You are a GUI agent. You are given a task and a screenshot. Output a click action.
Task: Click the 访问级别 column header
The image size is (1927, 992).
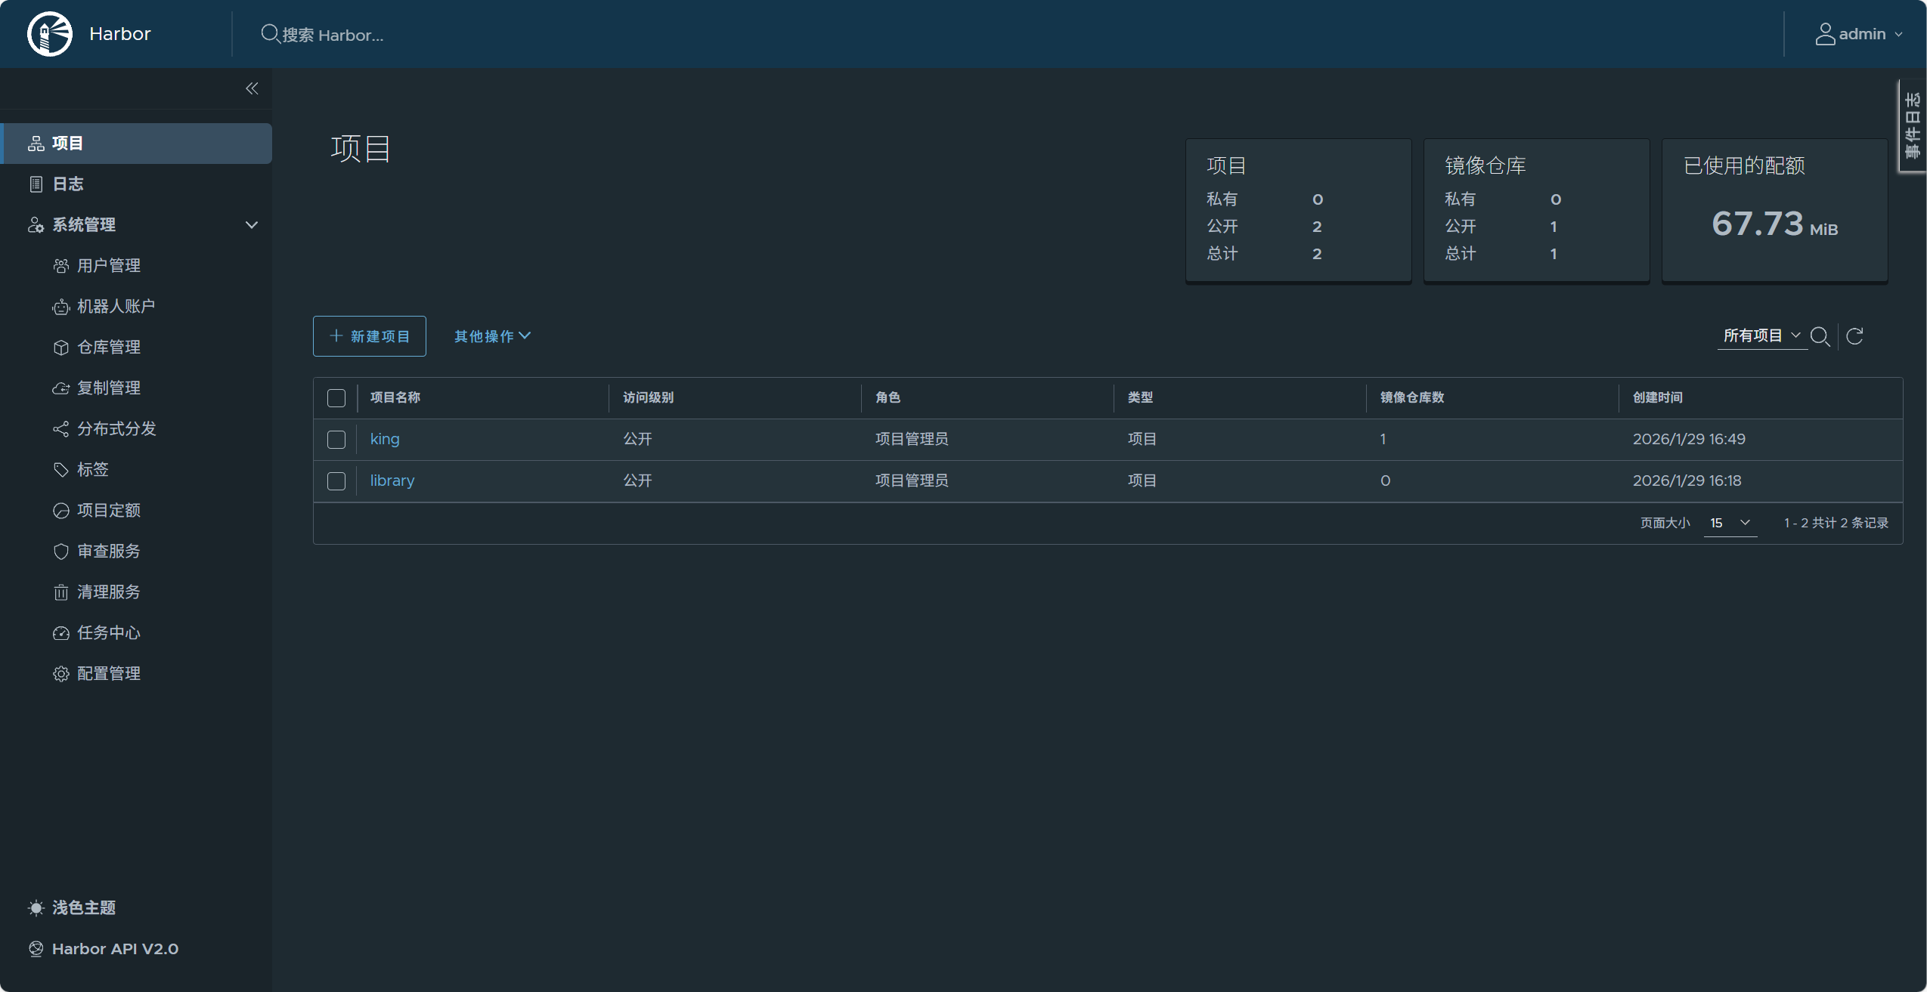click(x=648, y=397)
